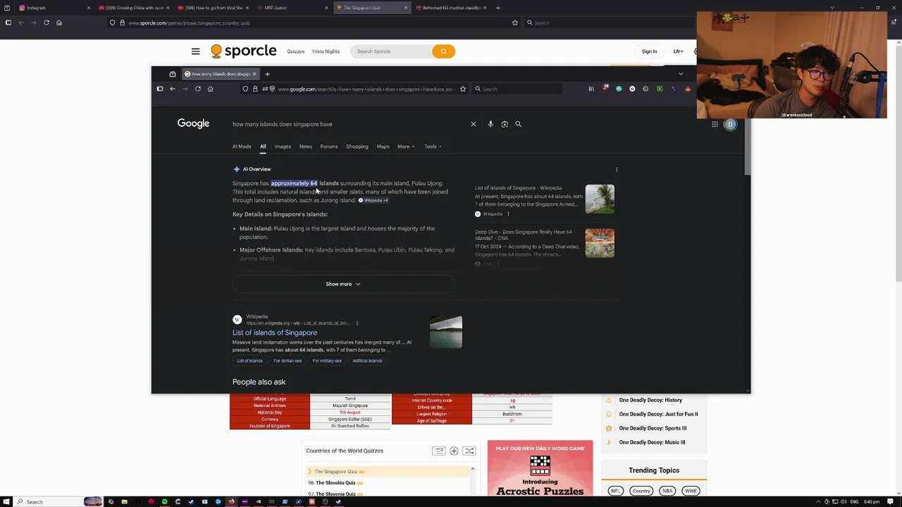Open Google More filters dropdown

406,146
